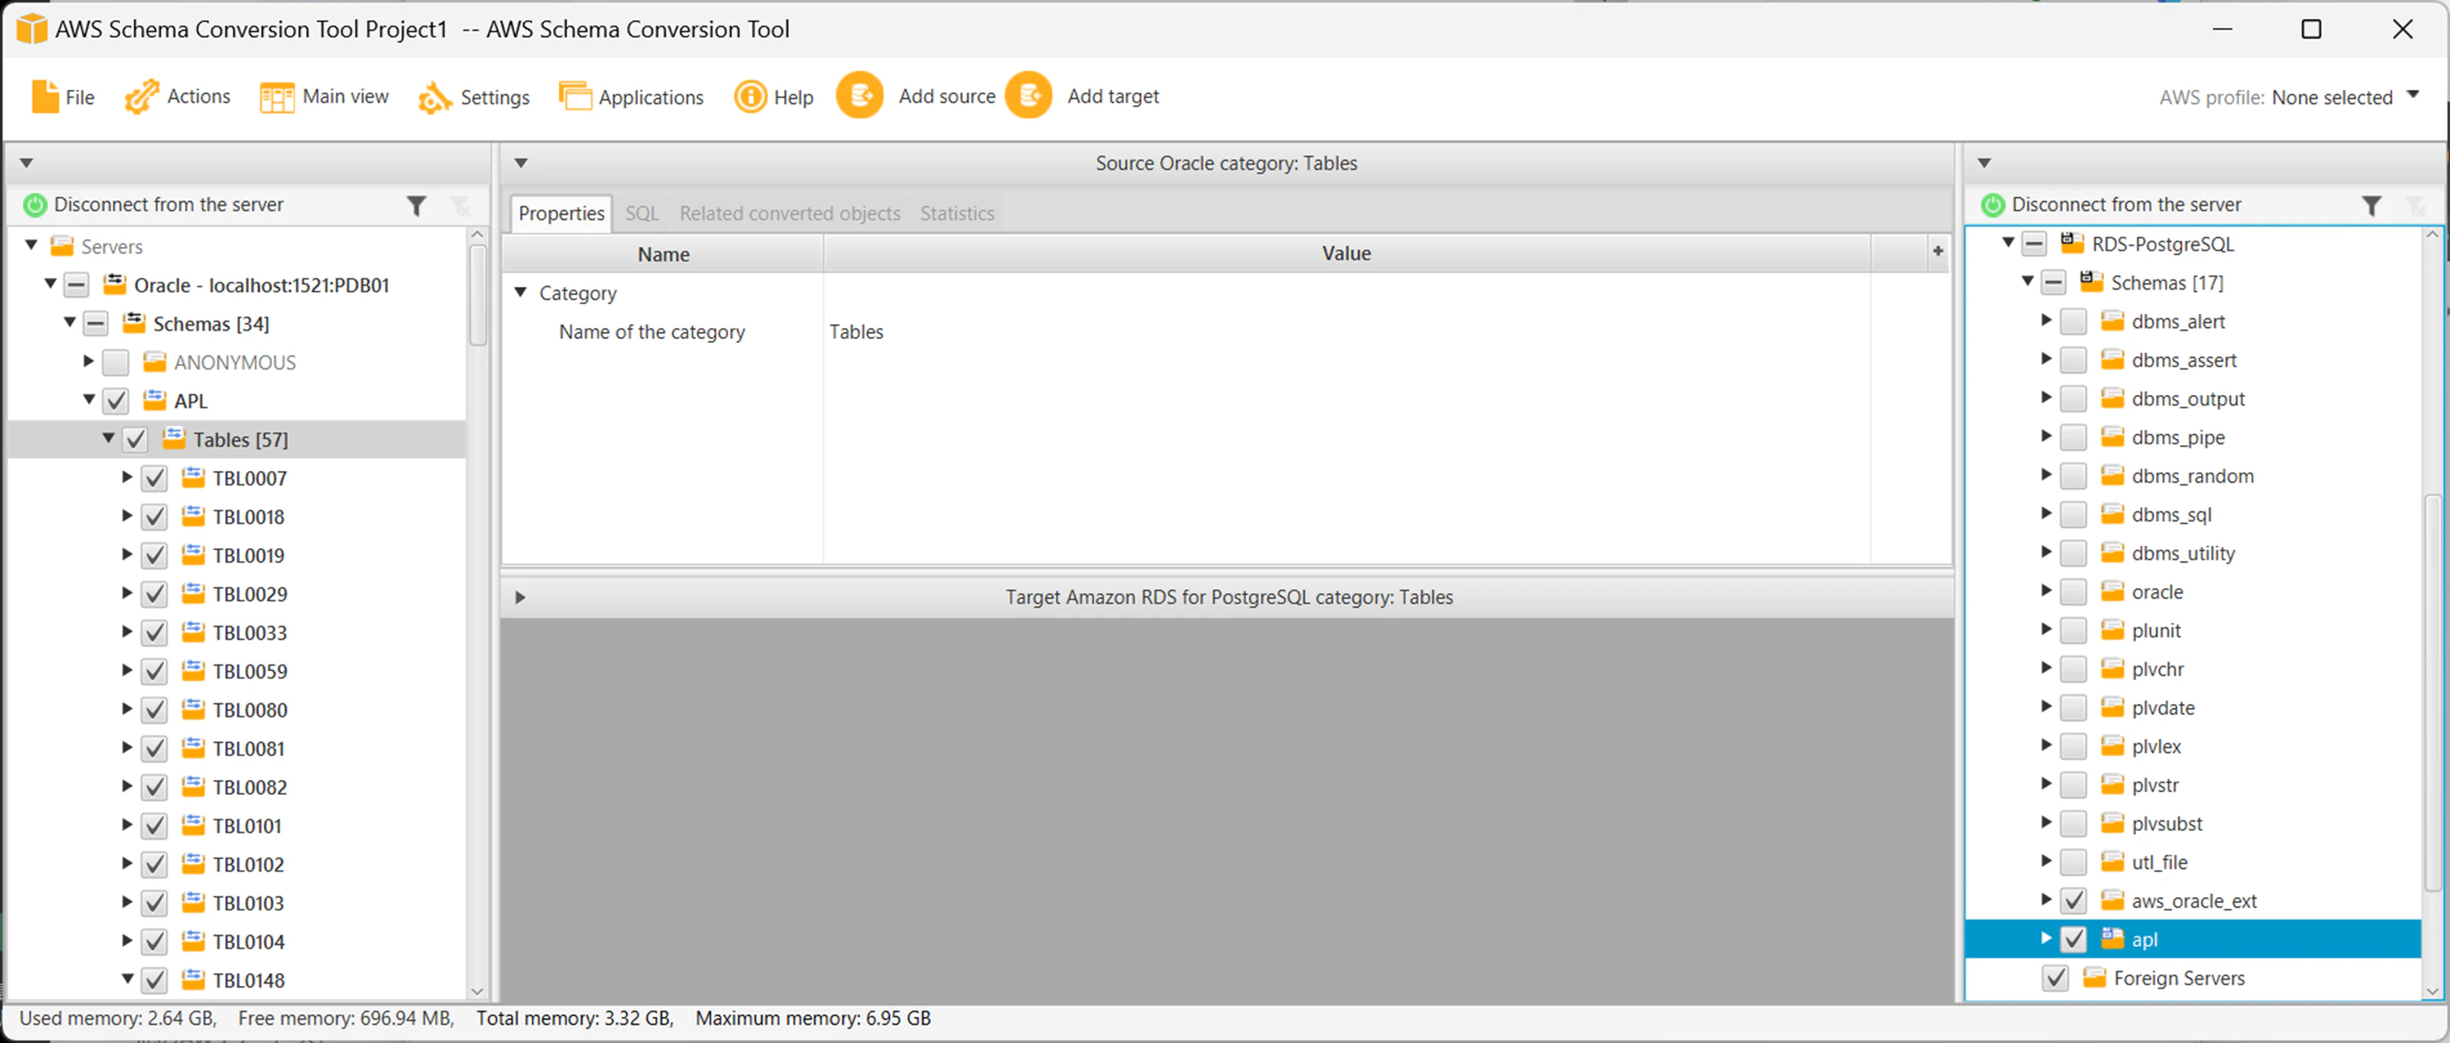This screenshot has height=1043, width=2450.
Task: Click the TBL0148 table icon
Action: (x=193, y=980)
